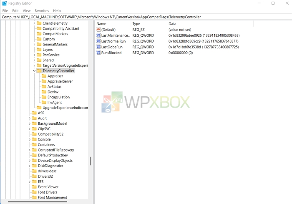Viewport: 292px width, 204px height.
Task: Select the Containers key
Action: coord(46,145)
